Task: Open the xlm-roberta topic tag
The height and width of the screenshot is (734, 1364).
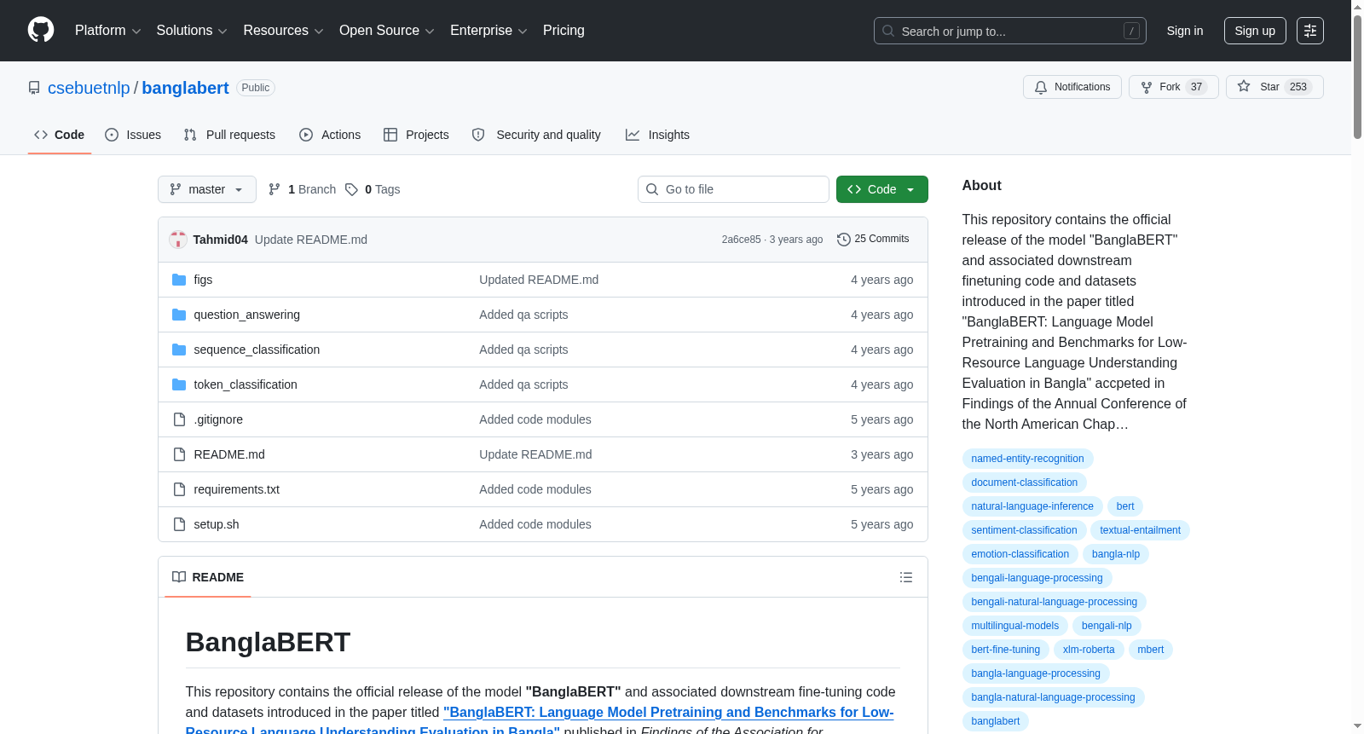Action: (1089, 650)
